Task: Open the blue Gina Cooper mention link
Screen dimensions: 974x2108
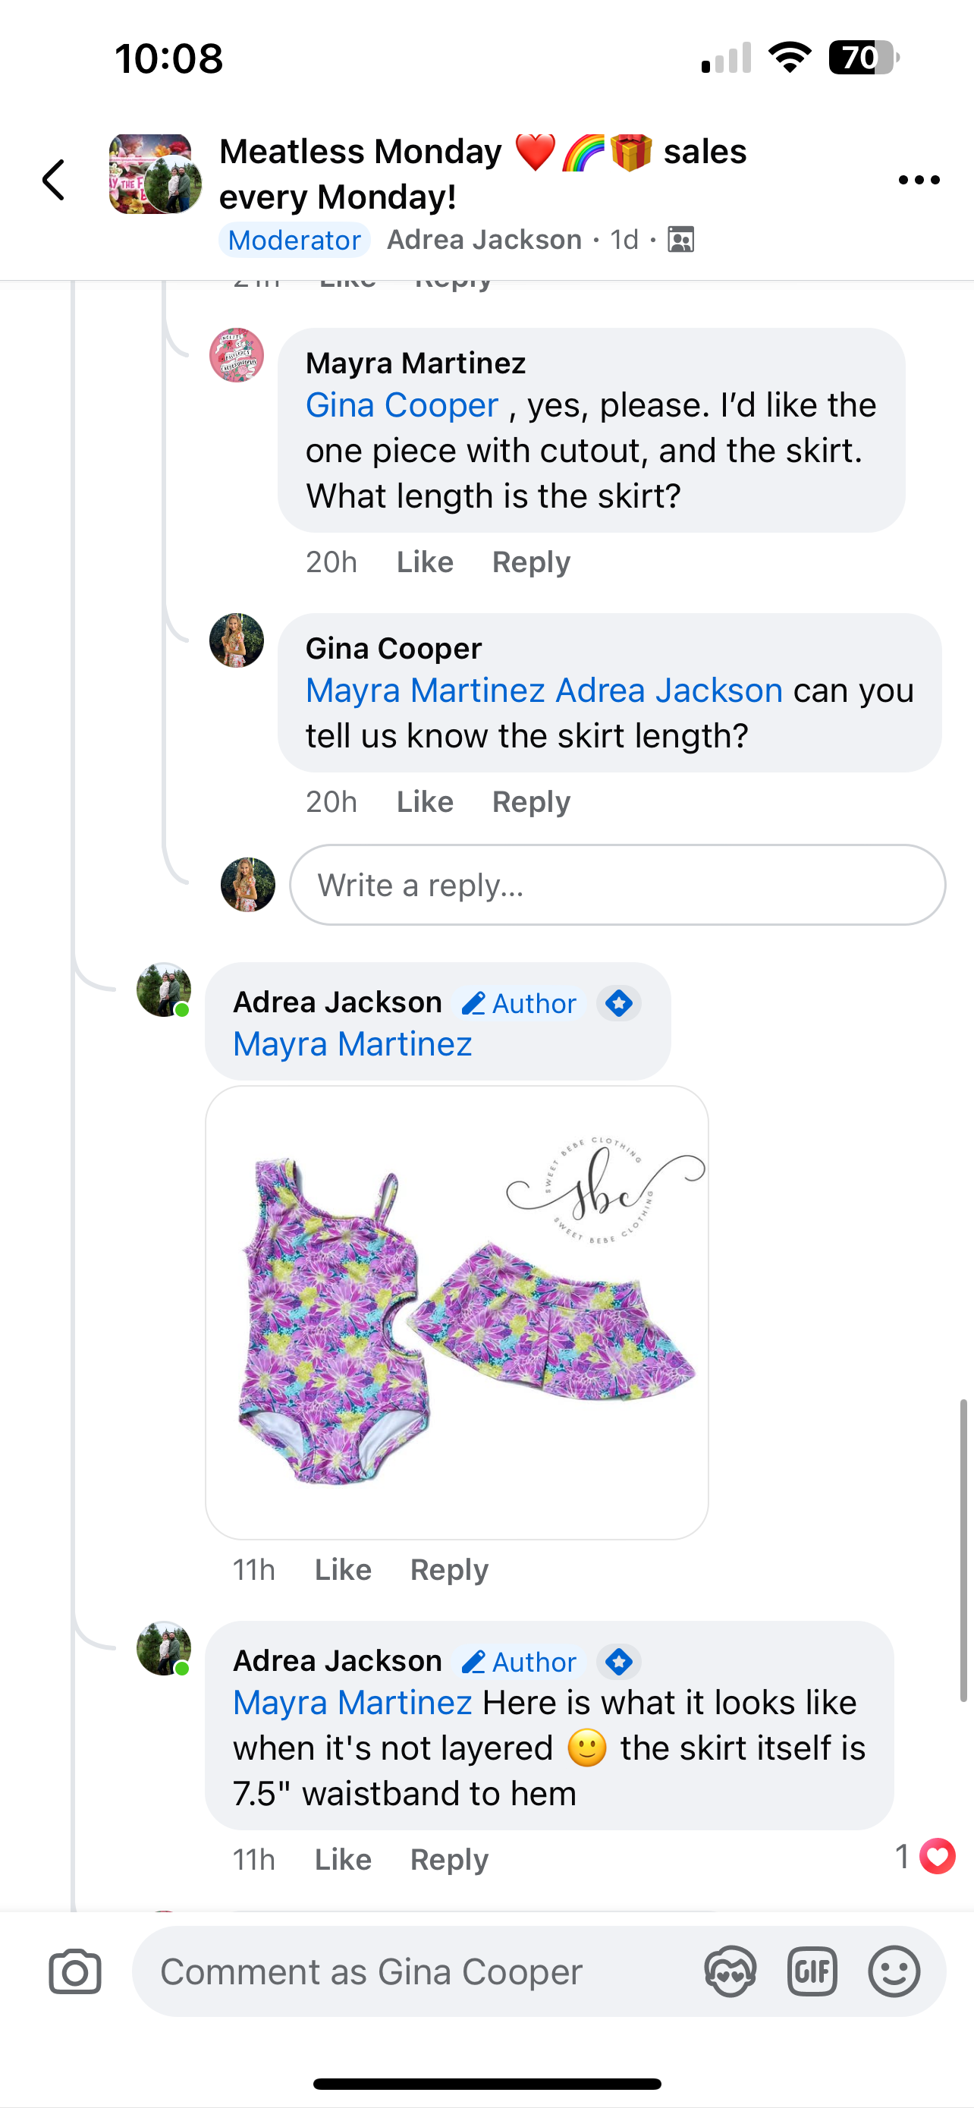Action: (x=401, y=405)
